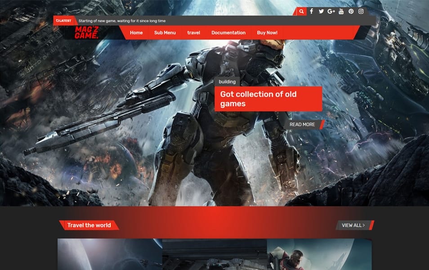Screen dimensions: 429x270
Task: Select Home in the navigation bar
Action: click(136, 32)
